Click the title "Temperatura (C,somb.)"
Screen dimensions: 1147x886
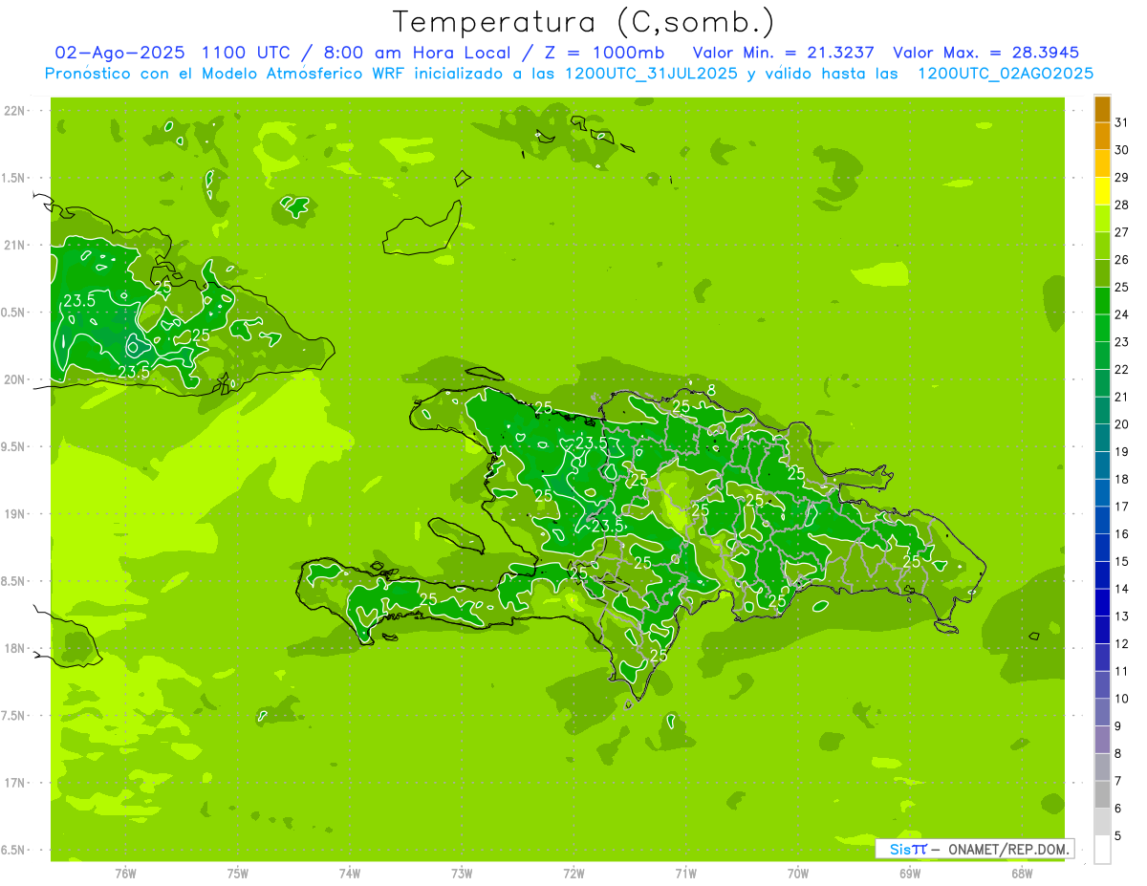pyautogui.click(x=583, y=22)
